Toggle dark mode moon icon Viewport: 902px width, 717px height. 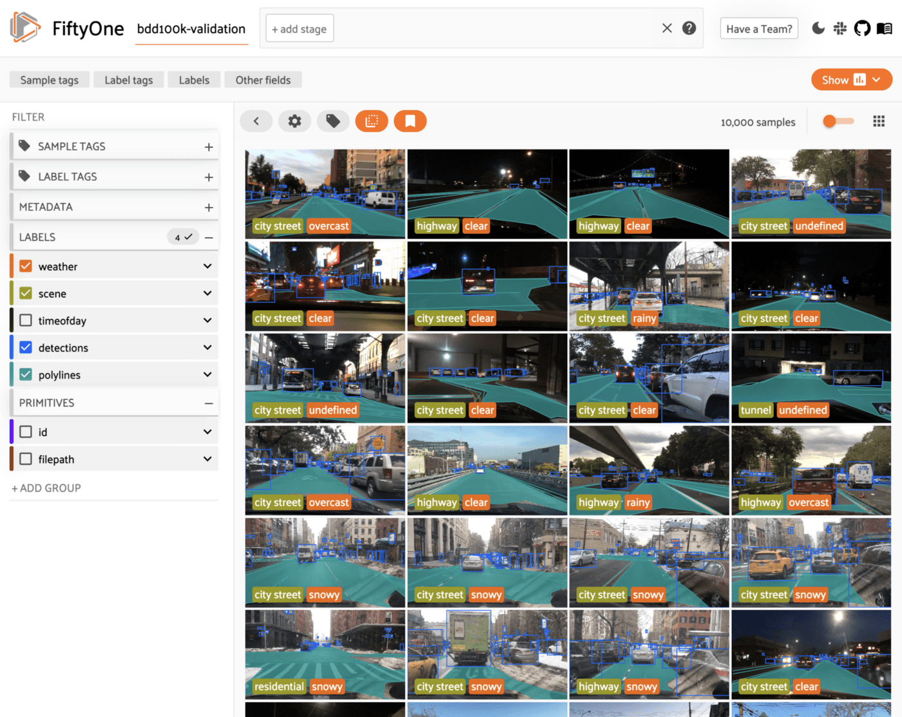pos(818,28)
